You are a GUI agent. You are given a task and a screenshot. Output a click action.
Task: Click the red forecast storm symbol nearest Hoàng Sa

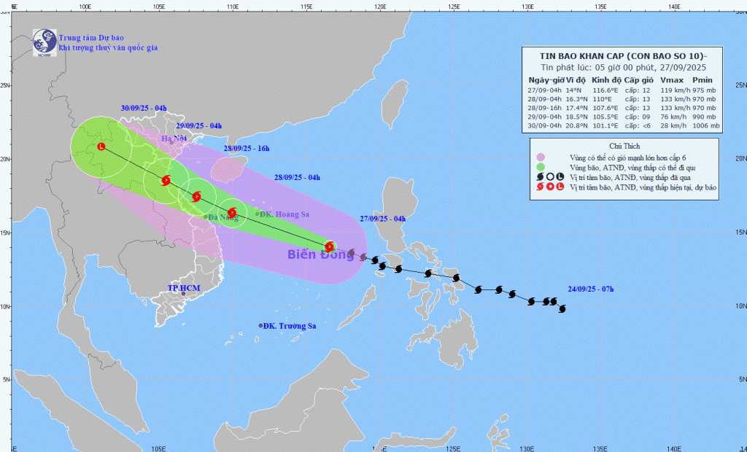click(x=232, y=213)
